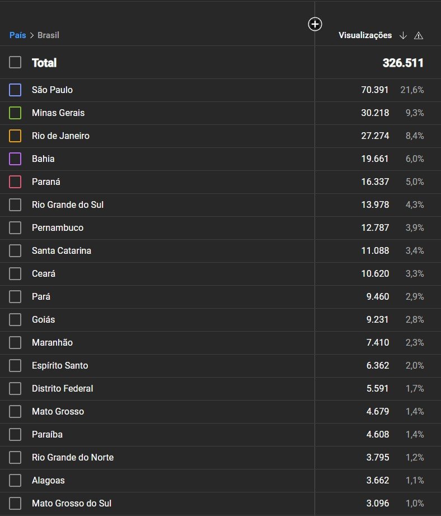
Task: Click the Ceará state name
Action: point(44,273)
